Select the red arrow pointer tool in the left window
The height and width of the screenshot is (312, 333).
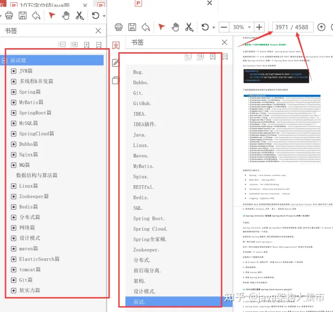52,15
